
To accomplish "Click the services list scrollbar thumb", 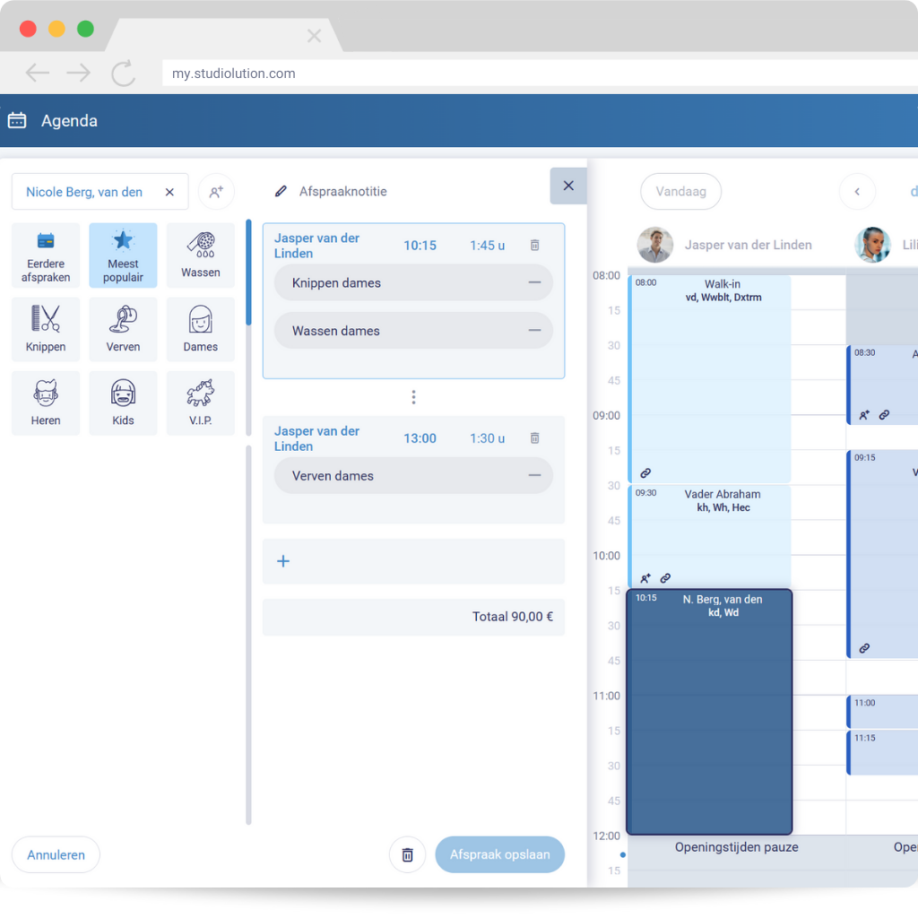I will (x=248, y=273).
